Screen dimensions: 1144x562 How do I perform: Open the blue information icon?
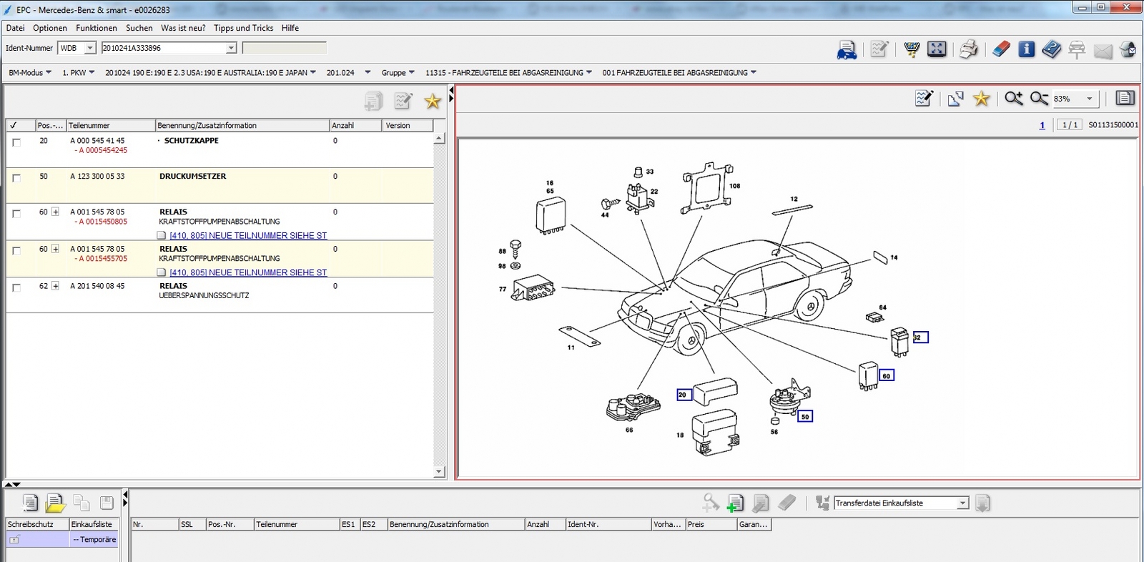pos(1026,49)
